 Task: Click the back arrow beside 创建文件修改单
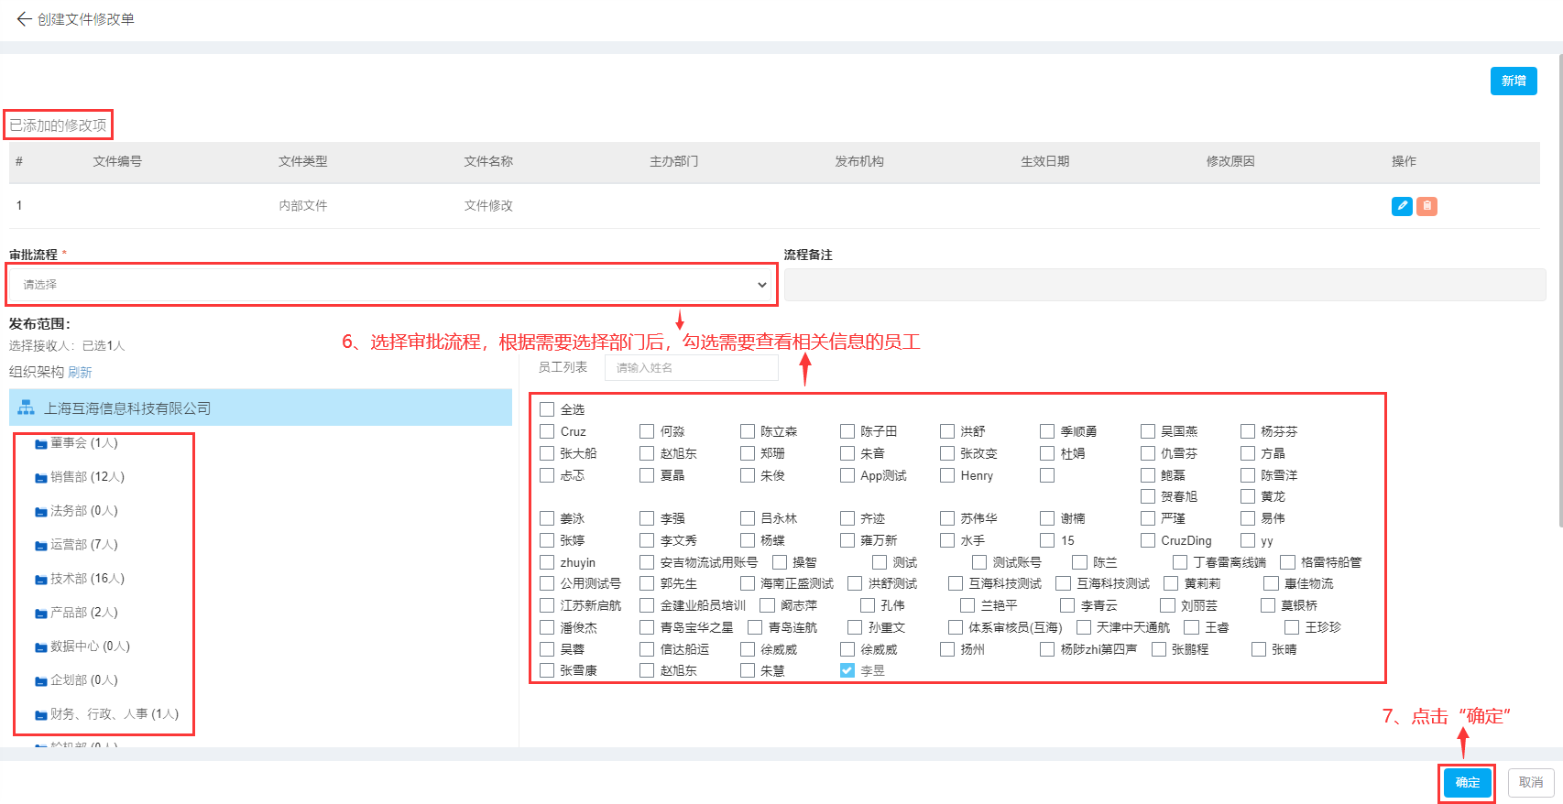24,18
